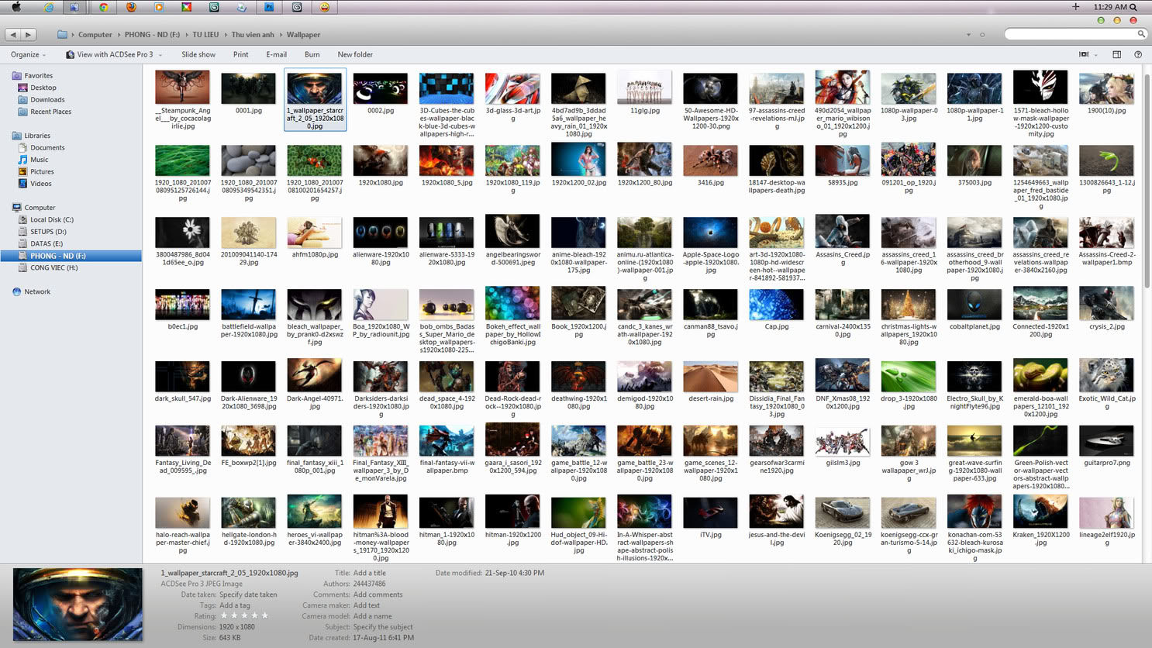Set rating to three stars
Image resolution: width=1152 pixels, height=648 pixels.
(244, 615)
